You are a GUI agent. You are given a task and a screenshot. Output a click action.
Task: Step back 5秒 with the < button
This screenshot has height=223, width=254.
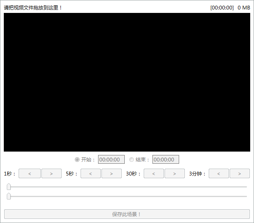(x=90, y=174)
